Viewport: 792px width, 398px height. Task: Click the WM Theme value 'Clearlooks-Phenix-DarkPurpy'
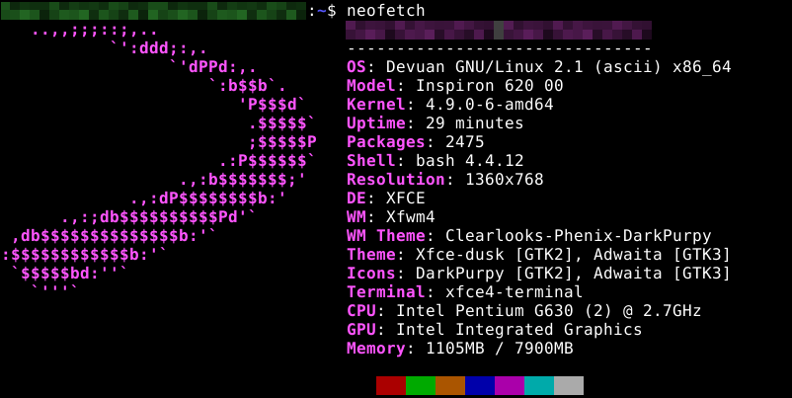(x=579, y=236)
